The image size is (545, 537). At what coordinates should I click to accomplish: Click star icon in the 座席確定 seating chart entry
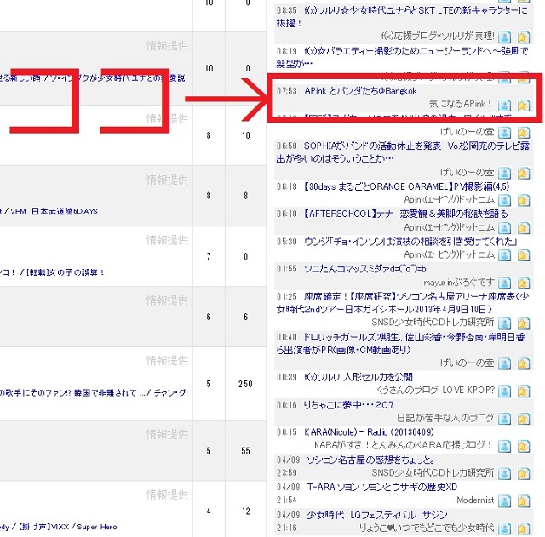pyautogui.click(x=523, y=323)
